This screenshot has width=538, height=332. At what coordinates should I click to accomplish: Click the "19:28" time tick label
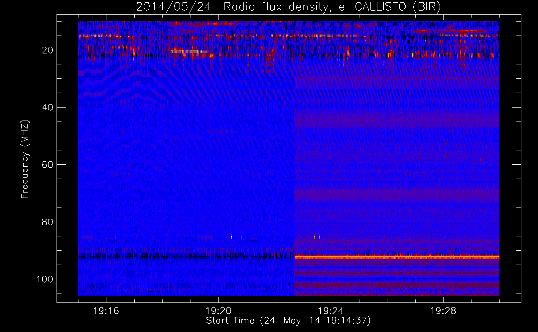pyautogui.click(x=443, y=311)
